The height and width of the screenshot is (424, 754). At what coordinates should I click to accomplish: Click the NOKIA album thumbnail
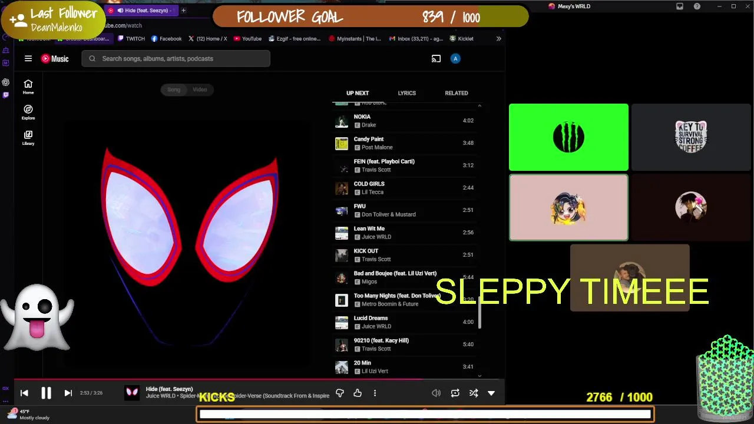point(342,121)
